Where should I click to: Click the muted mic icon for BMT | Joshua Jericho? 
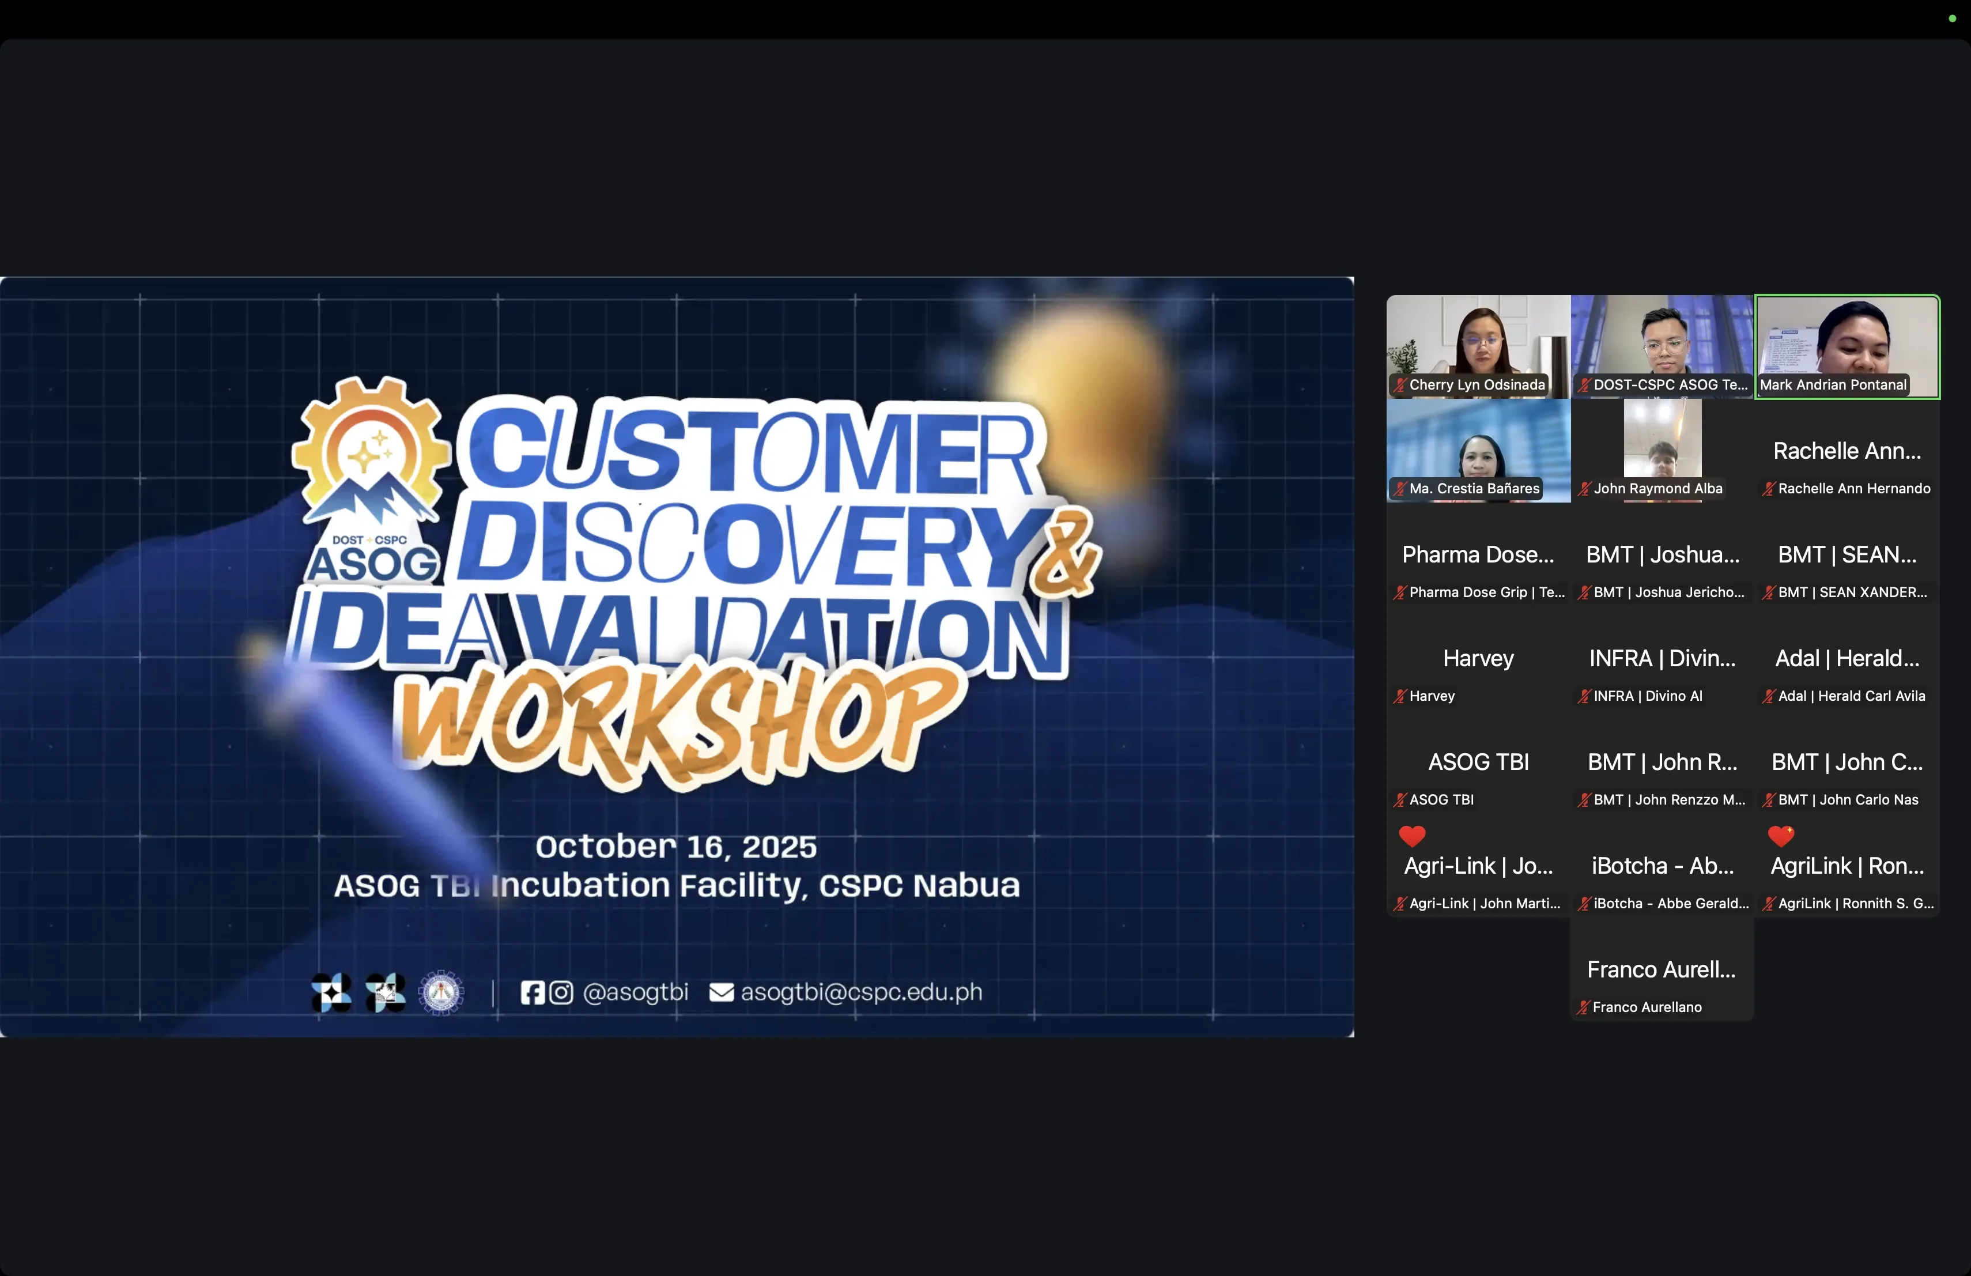click(x=1584, y=592)
